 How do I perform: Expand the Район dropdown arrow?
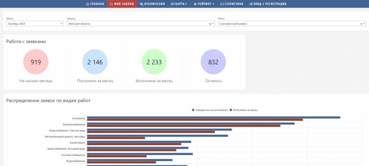coord(364,24)
